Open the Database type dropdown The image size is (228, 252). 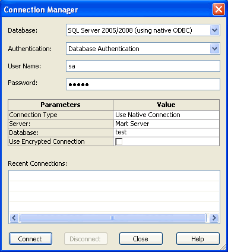215,30
